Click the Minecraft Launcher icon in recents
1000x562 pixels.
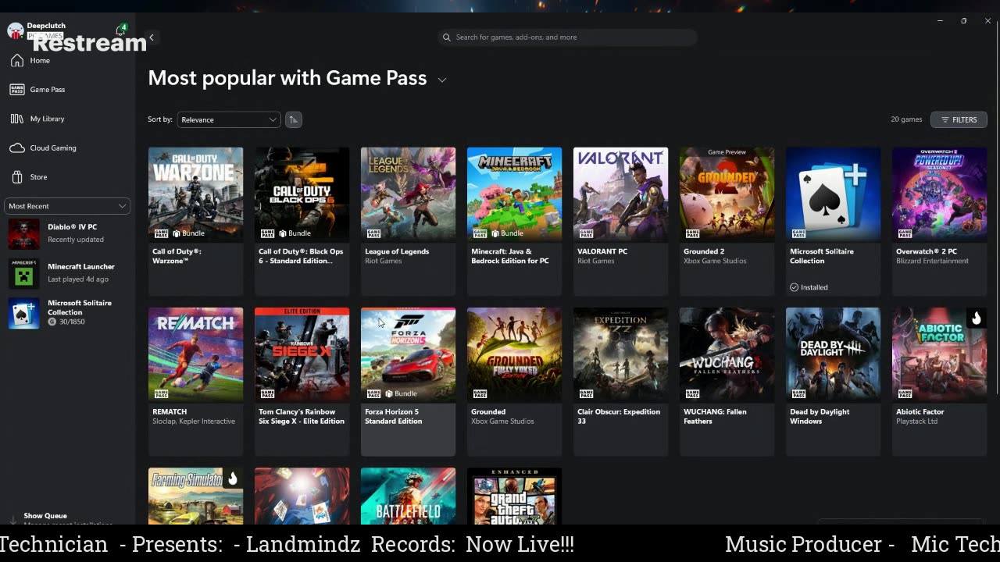[23, 273]
